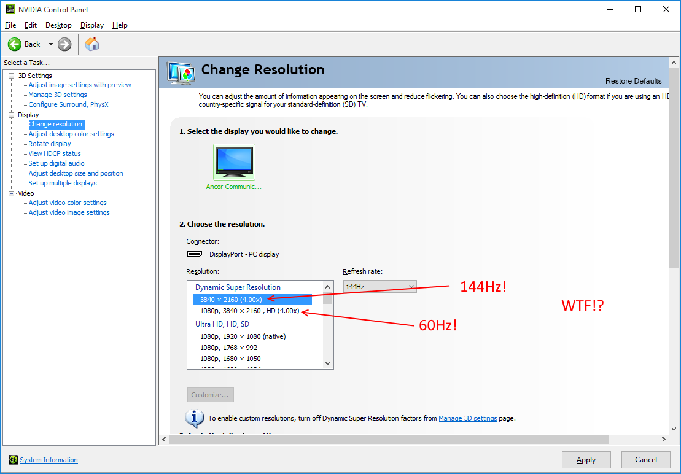Screen dimensions: 681x474
Task: Select 3840 × 2160 (4.00x) resolution
Action: [x=252, y=300]
